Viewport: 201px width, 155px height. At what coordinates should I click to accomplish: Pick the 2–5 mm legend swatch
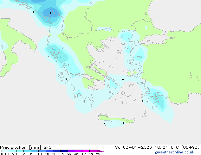click(27, 151)
